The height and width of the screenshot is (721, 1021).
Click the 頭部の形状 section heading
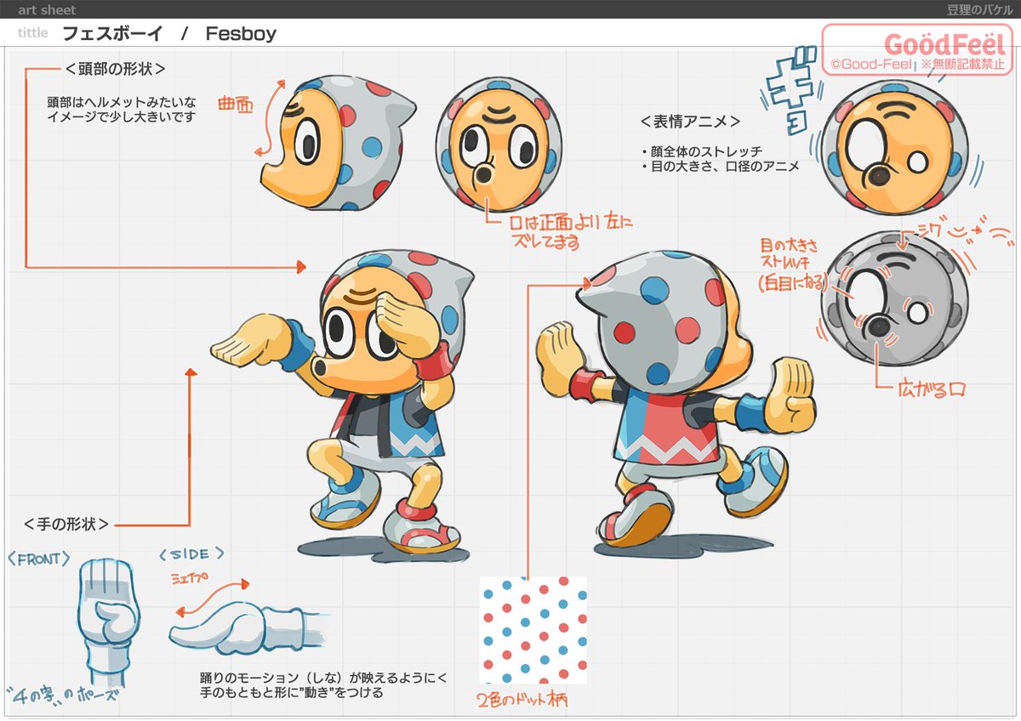click(x=113, y=69)
